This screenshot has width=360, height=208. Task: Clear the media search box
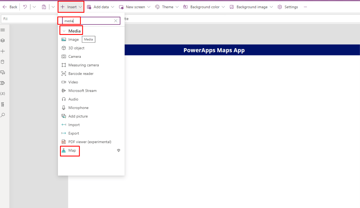[115, 20]
